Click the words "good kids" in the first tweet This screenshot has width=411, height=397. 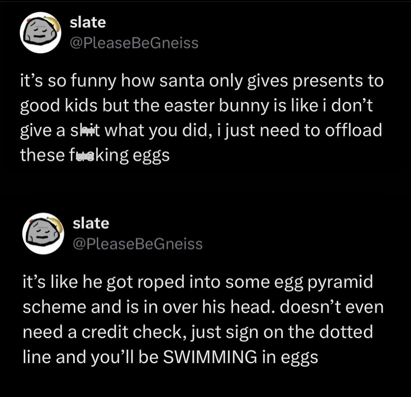59,106
